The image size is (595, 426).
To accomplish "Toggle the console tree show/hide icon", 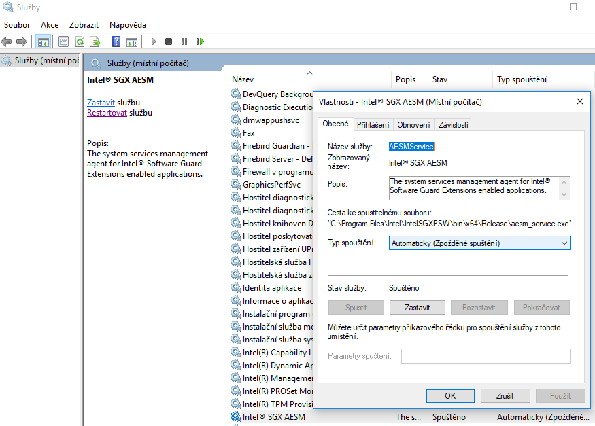I will [44, 41].
